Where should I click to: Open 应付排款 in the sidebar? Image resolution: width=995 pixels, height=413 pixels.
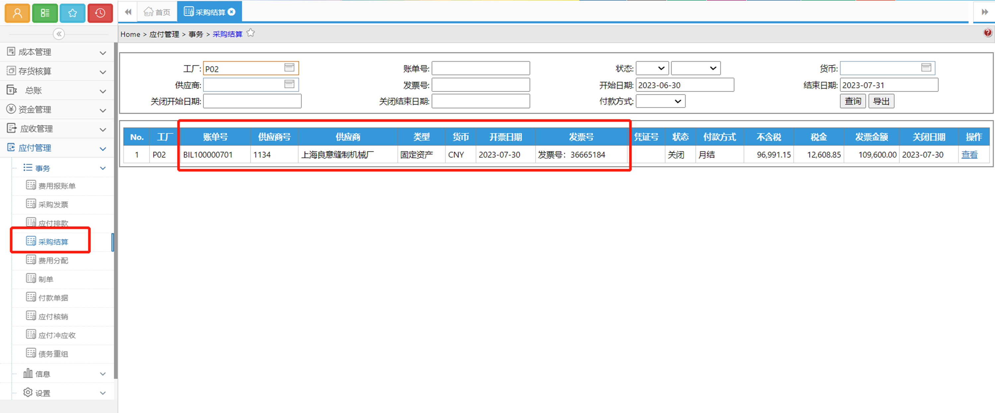click(x=53, y=223)
